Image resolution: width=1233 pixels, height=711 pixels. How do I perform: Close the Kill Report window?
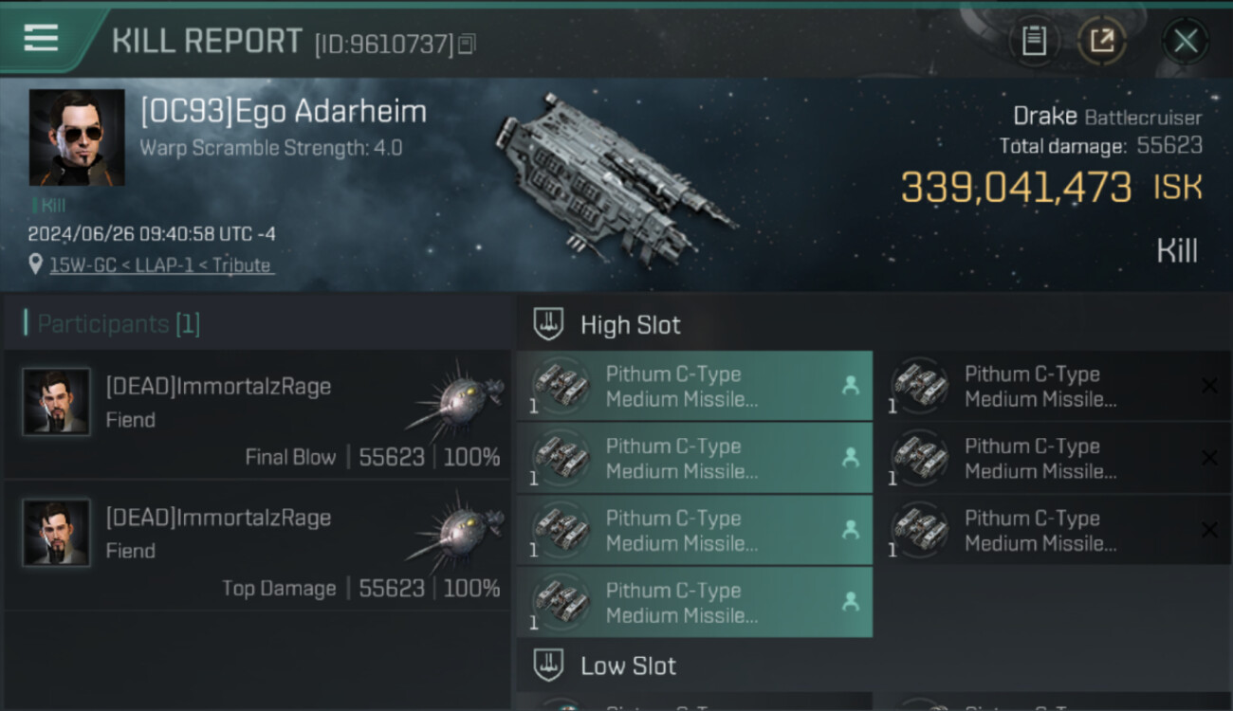[1186, 41]
